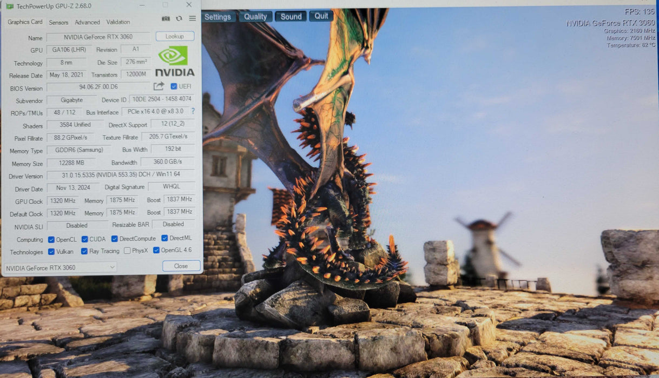Toggle the CUDA checkbox

pyautogui.click(x=85, y=239)
